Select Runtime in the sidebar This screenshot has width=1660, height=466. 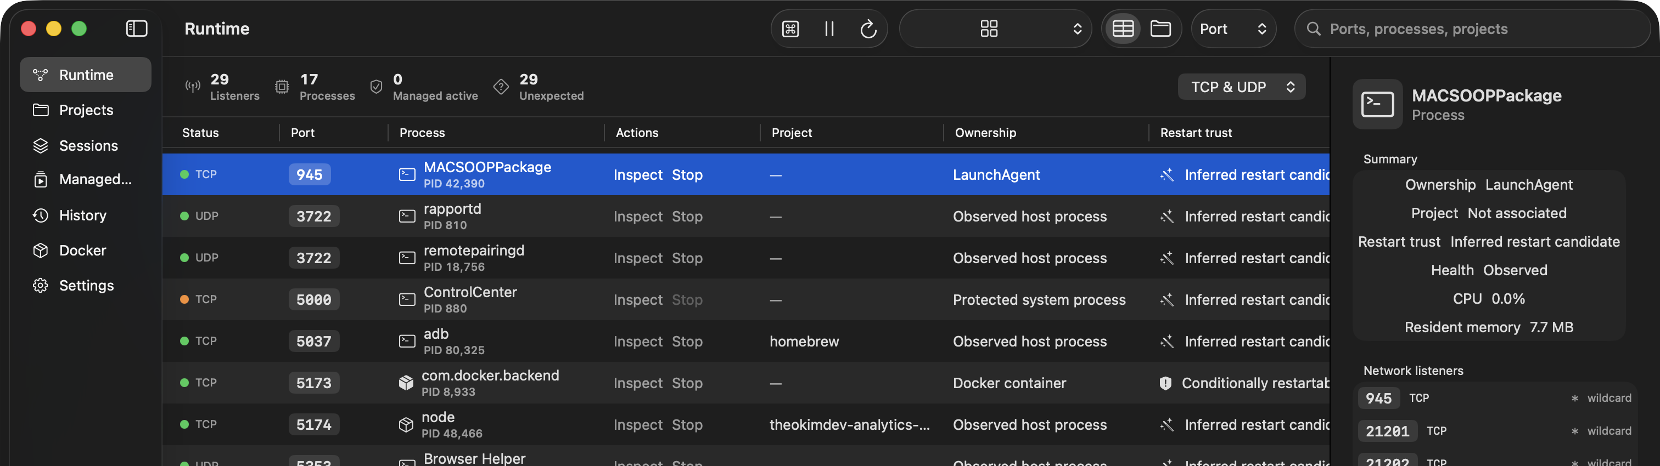coord(86,75)
